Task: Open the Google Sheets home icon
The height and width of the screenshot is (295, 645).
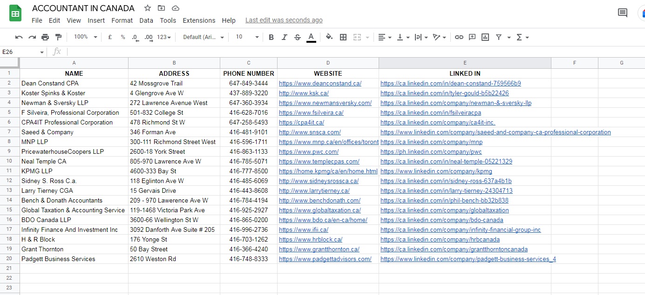Action: pos(15,13)
